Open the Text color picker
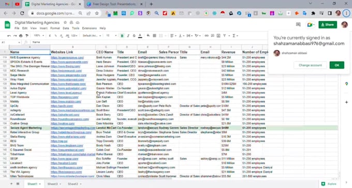Screen dimensions: 352x188 [x=140, y=36]
